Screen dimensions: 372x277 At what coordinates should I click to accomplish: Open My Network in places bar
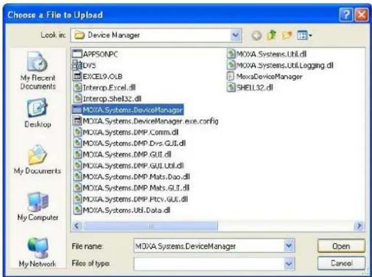click(x=37, y=253)
